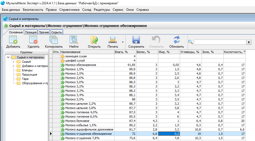
Task: Clear the search with the X button
Action: point(249,42)
